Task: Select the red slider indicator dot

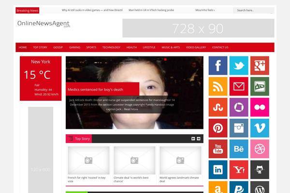Action: 165,59
